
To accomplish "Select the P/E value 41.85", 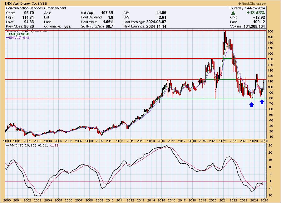I will click(161, 13).
